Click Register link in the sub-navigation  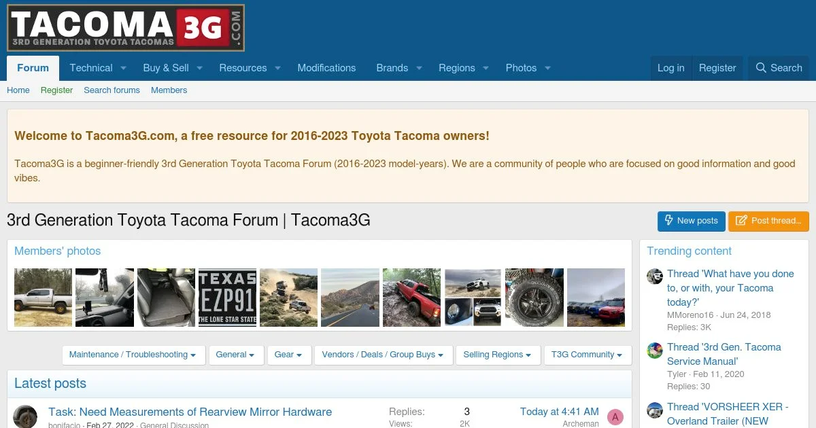(56, 90)
